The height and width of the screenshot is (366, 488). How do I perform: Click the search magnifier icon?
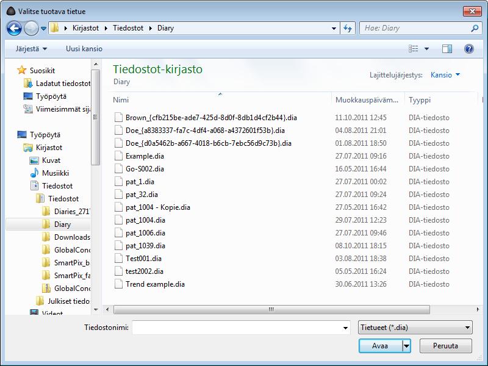(x=475, y=28)
